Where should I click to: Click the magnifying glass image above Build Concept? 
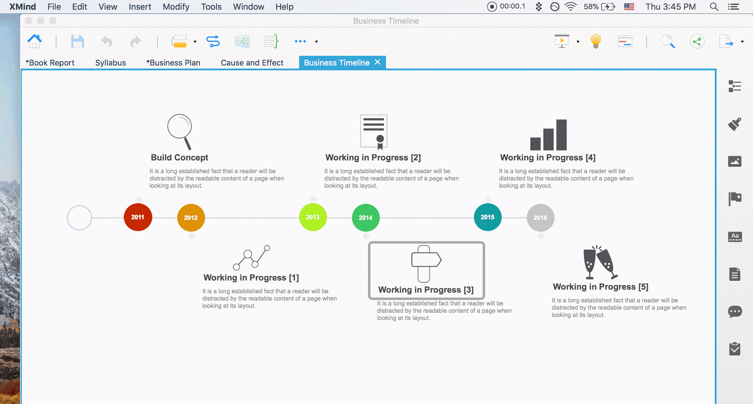pyautogui.click(x=180, y=132)
